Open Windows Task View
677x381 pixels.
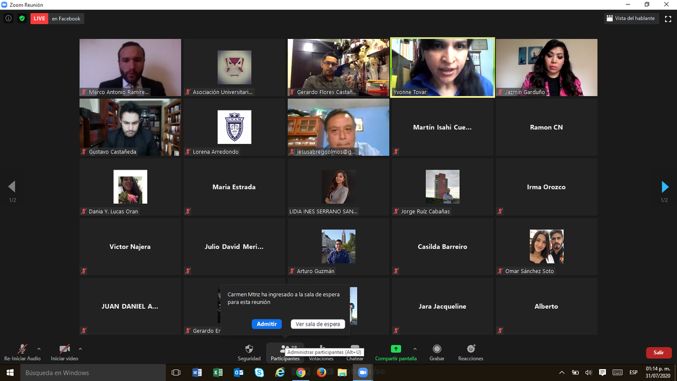176,373
